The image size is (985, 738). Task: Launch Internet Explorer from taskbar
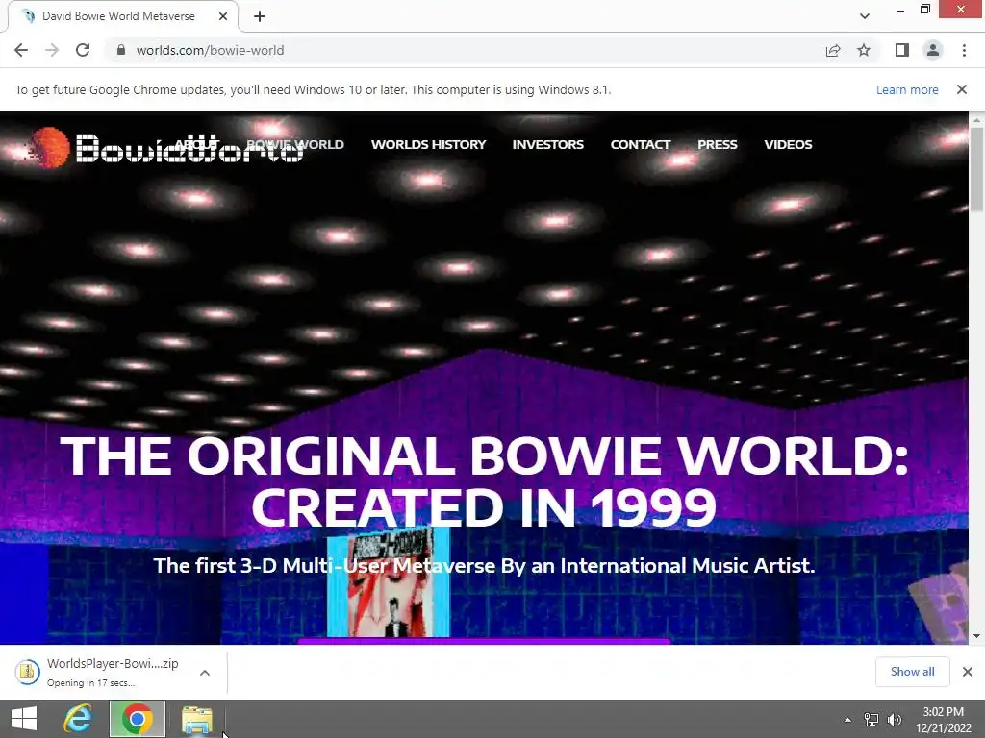[x=78, y=719]
